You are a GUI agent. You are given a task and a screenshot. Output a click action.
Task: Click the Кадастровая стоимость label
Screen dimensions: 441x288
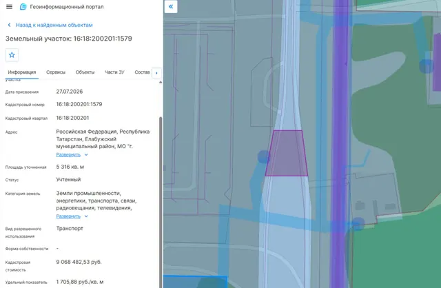pyautogui.click(x=18, y=266)
